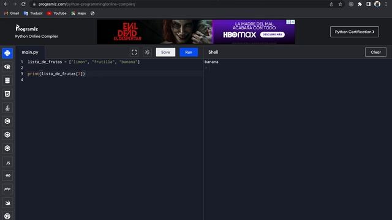The width and height of the screenshot is (392, 220).
Task: Close the ad with the X icon
Action: coord(293,22)
